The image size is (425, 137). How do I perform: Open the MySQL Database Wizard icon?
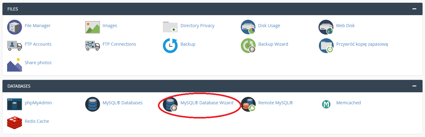click(x=170, y=104)
